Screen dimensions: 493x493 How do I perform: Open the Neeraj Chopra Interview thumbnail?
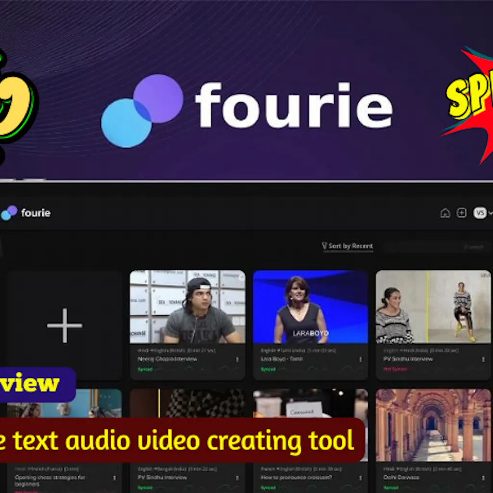187,307
